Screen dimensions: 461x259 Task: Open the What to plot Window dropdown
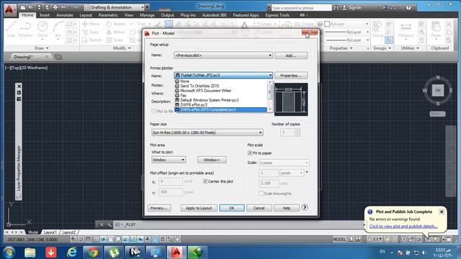pos(169,160)
